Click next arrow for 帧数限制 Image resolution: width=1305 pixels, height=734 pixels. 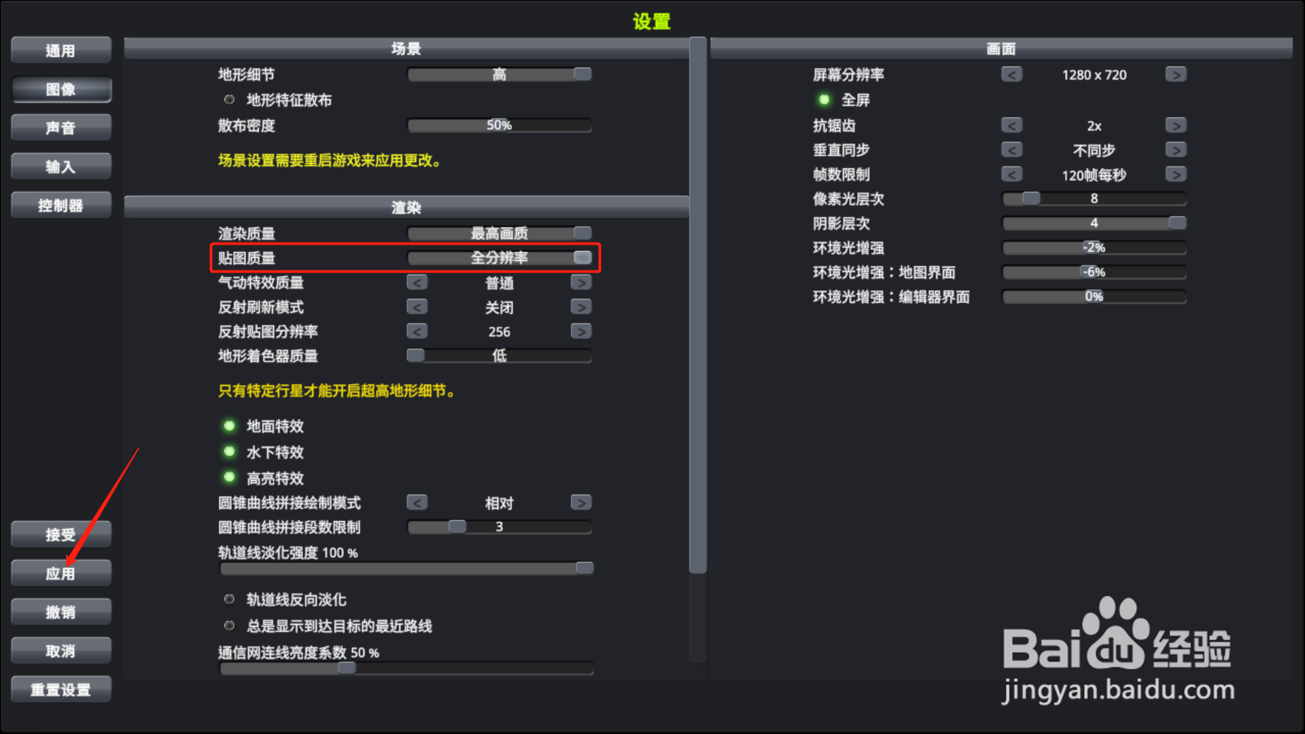click(1176, 174)
